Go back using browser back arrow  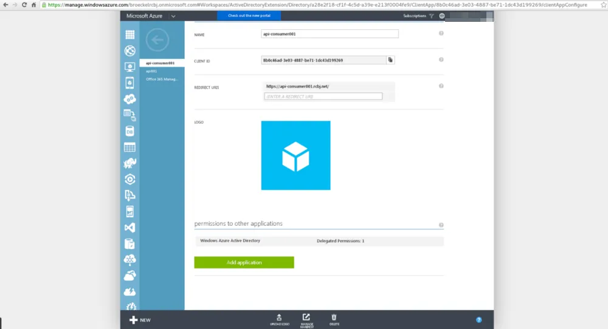pyautogui.click(x=5, y=5)
